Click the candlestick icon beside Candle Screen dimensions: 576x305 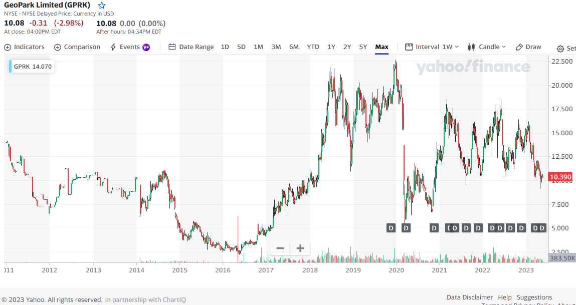coord(471,47)
